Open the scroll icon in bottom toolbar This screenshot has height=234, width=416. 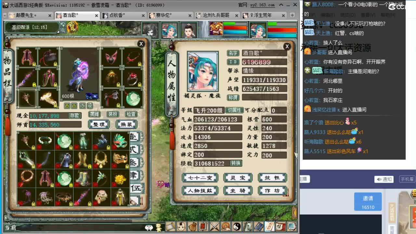click(x=171, y=226)
